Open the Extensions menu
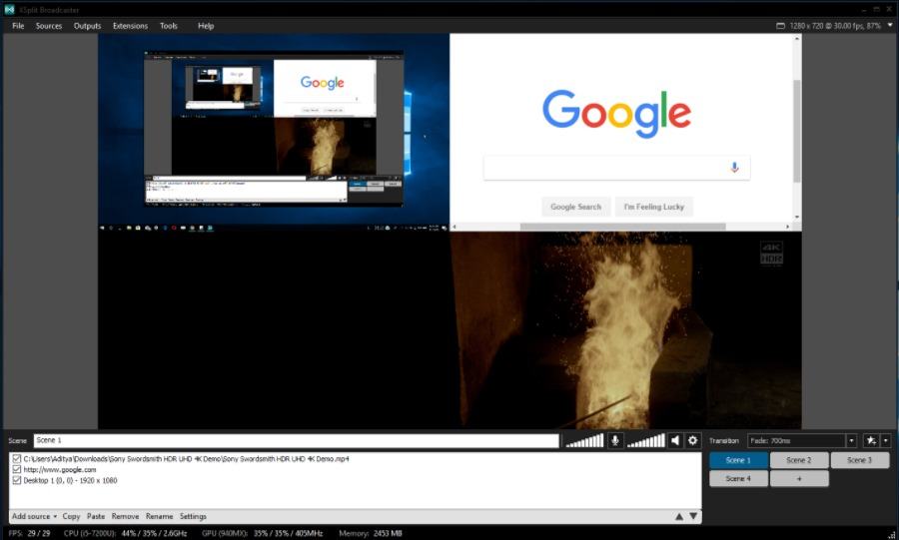 (x=130, y=25)
